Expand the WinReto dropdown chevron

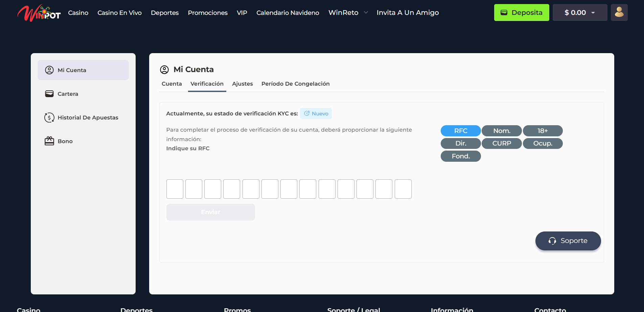tap(366, 13)
